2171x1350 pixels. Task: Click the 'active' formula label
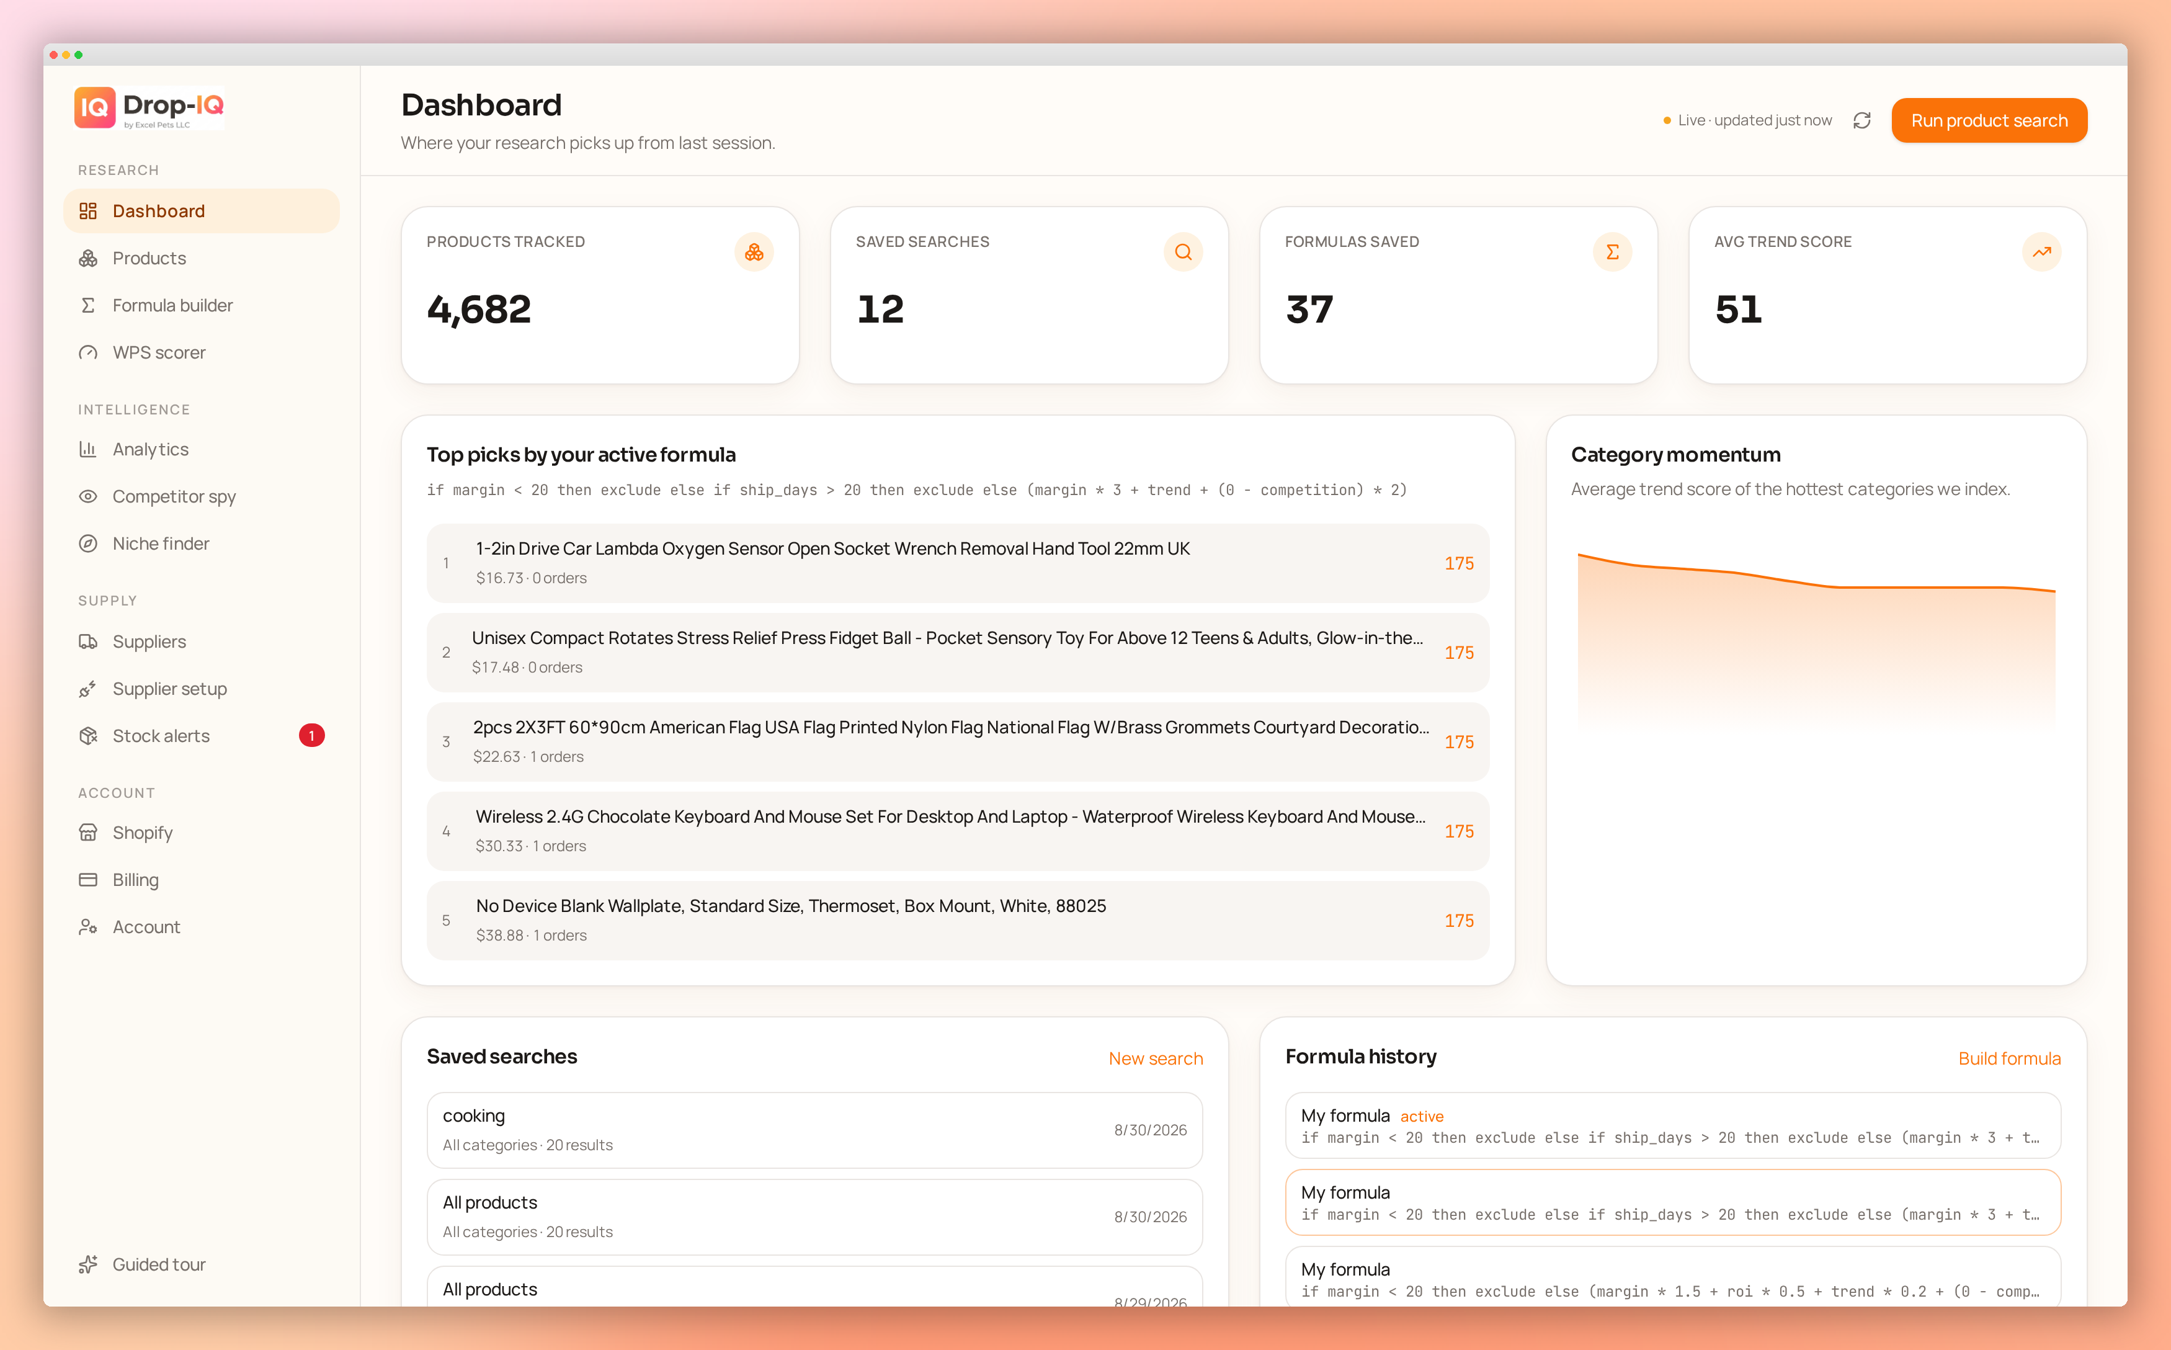coord(1421,1116)
